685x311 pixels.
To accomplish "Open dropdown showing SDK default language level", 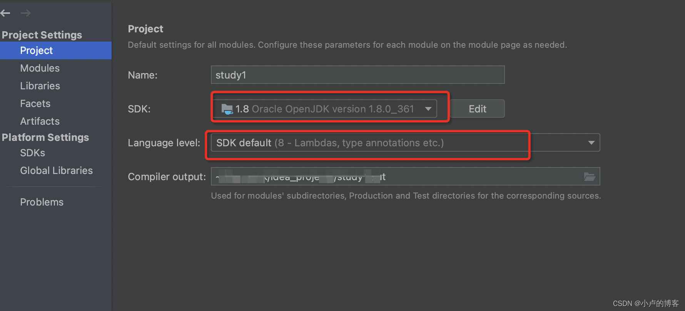I will click(591, 142).
